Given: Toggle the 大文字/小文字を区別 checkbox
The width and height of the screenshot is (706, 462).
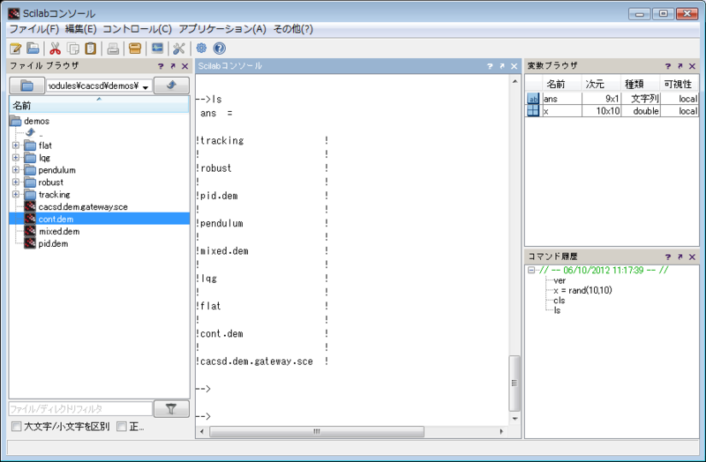Looking at the screenshot, I should pos(16,426).
